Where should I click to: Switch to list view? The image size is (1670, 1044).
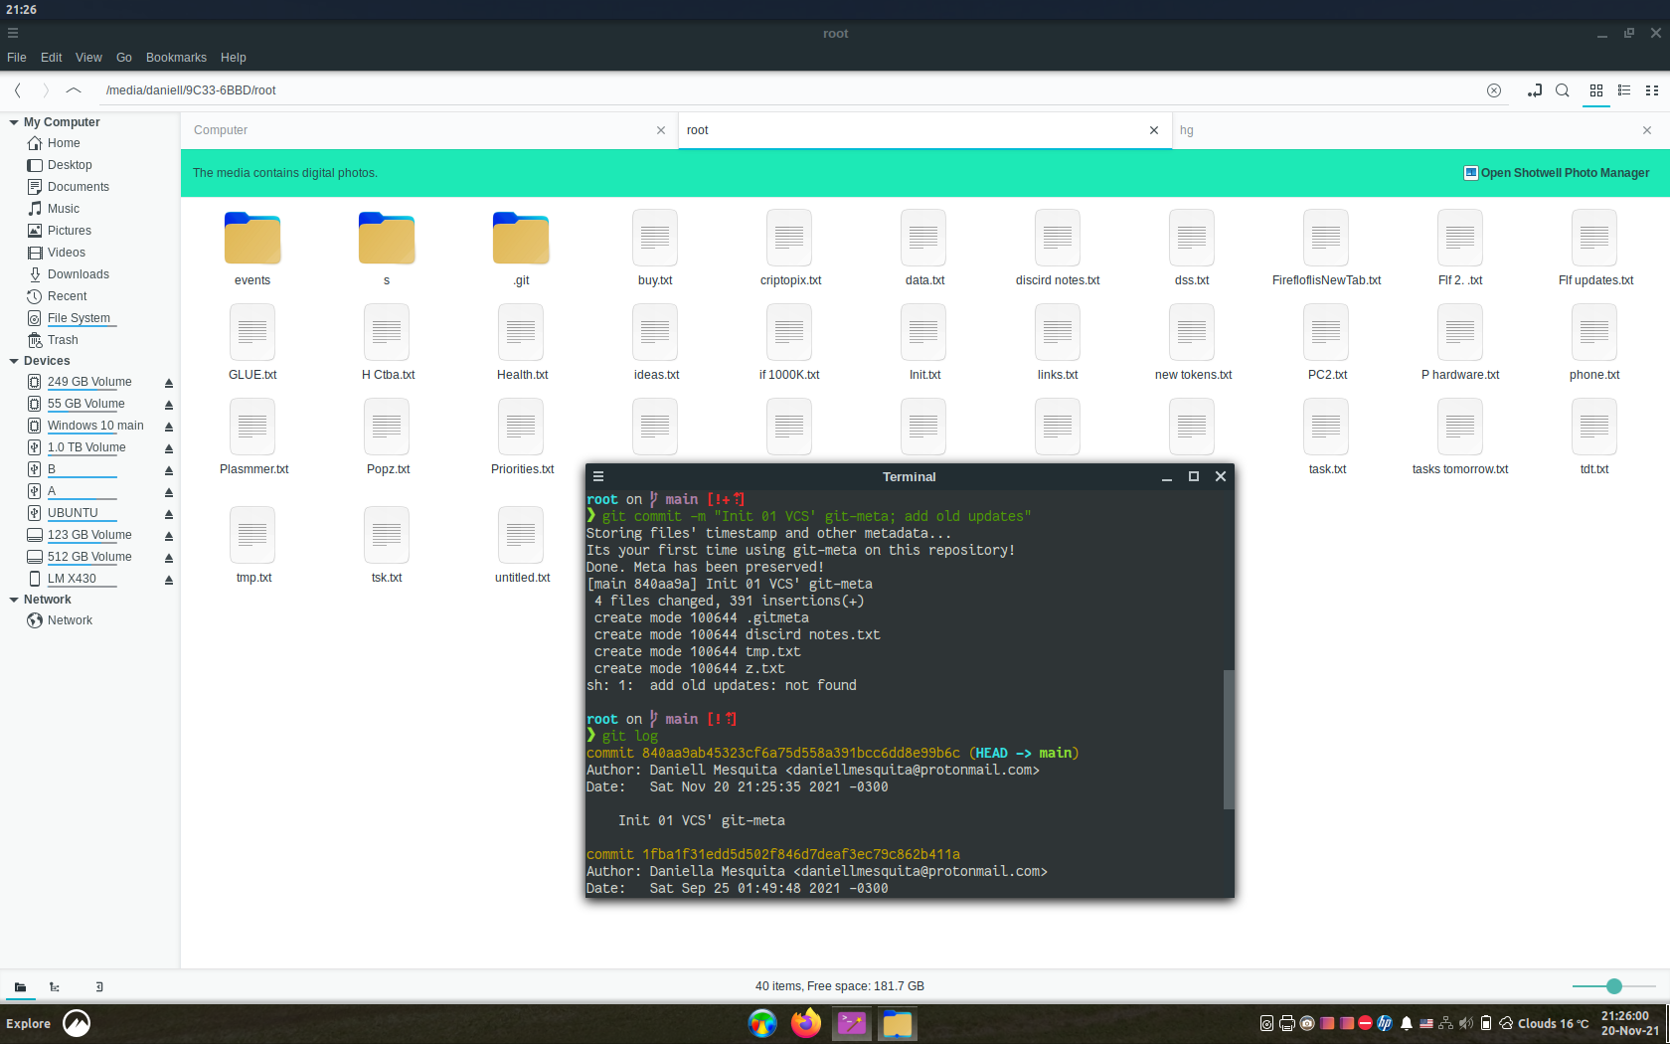tap(1624, 90)
